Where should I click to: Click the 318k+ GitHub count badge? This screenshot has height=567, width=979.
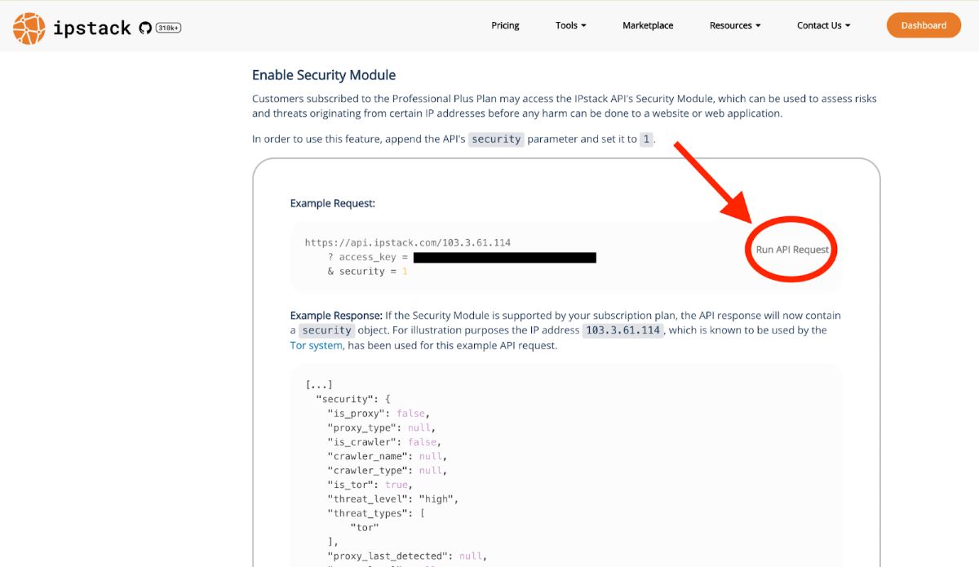pos(168,28)
